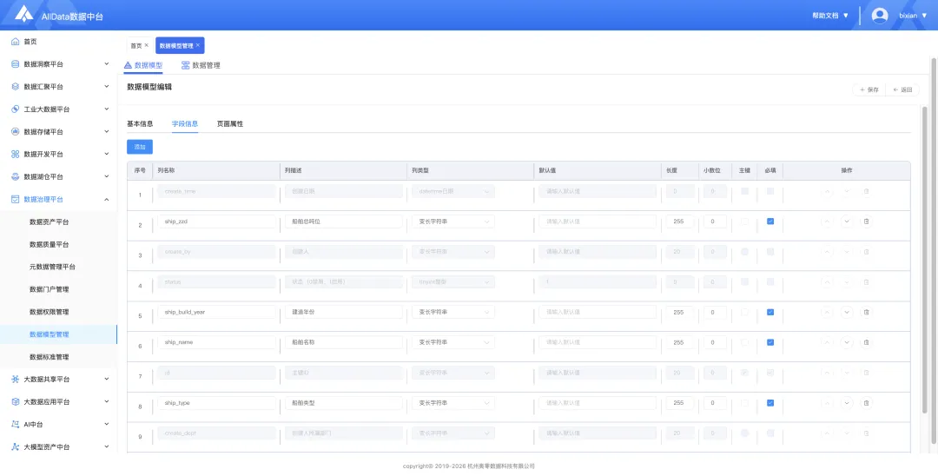
Task: Expand the 数据开发平台 sidebar group
Action: click(107, 155)
